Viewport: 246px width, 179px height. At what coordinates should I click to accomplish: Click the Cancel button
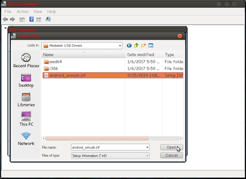point(171,155)
